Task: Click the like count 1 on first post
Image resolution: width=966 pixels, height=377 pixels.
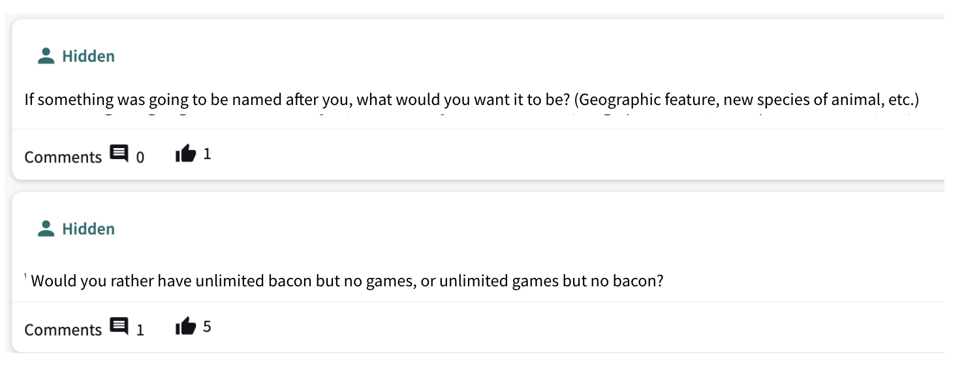Action: 207,155
